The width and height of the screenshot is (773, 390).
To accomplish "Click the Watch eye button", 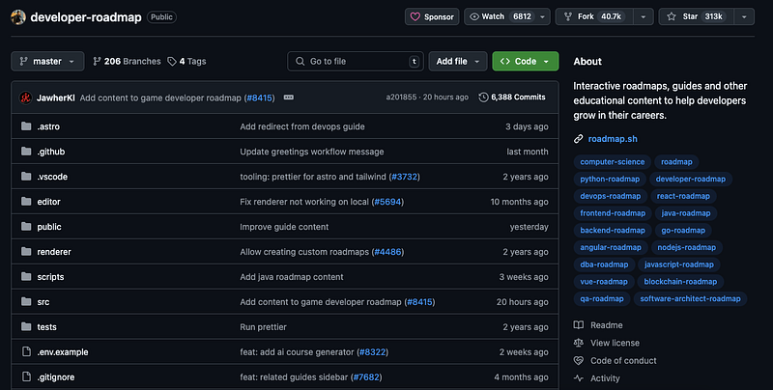I will point(500,16).
